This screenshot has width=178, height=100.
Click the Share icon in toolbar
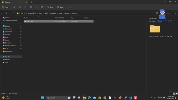pos(36,7)
